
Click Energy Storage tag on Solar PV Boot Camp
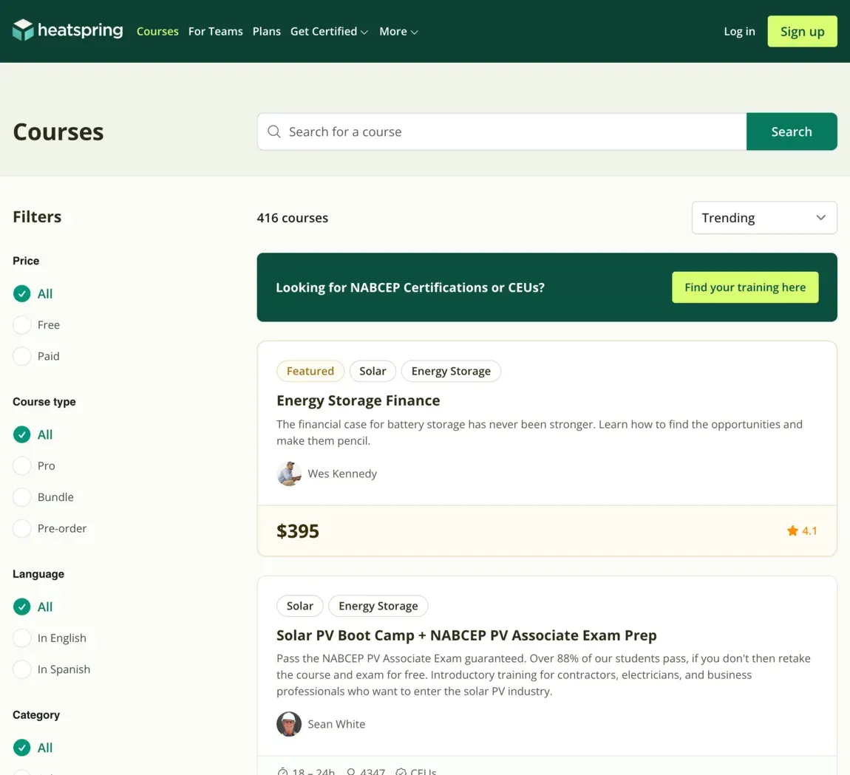click(378, 606)
